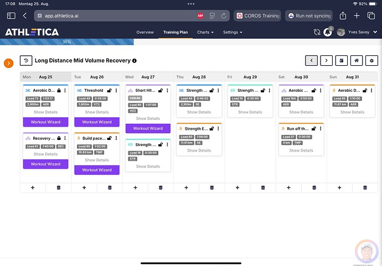Add a workout on Wednesday Aug 27

[135, 187]
